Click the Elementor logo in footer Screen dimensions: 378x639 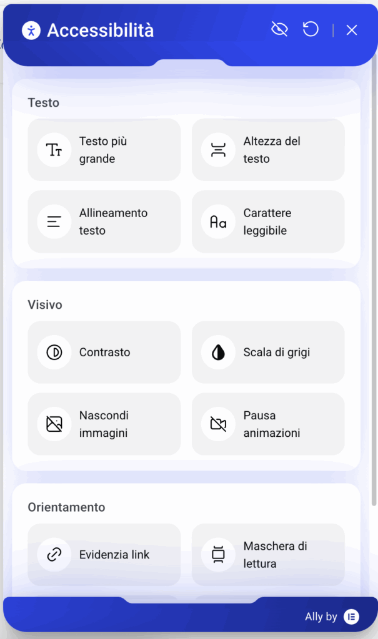[x=352, y=617]
